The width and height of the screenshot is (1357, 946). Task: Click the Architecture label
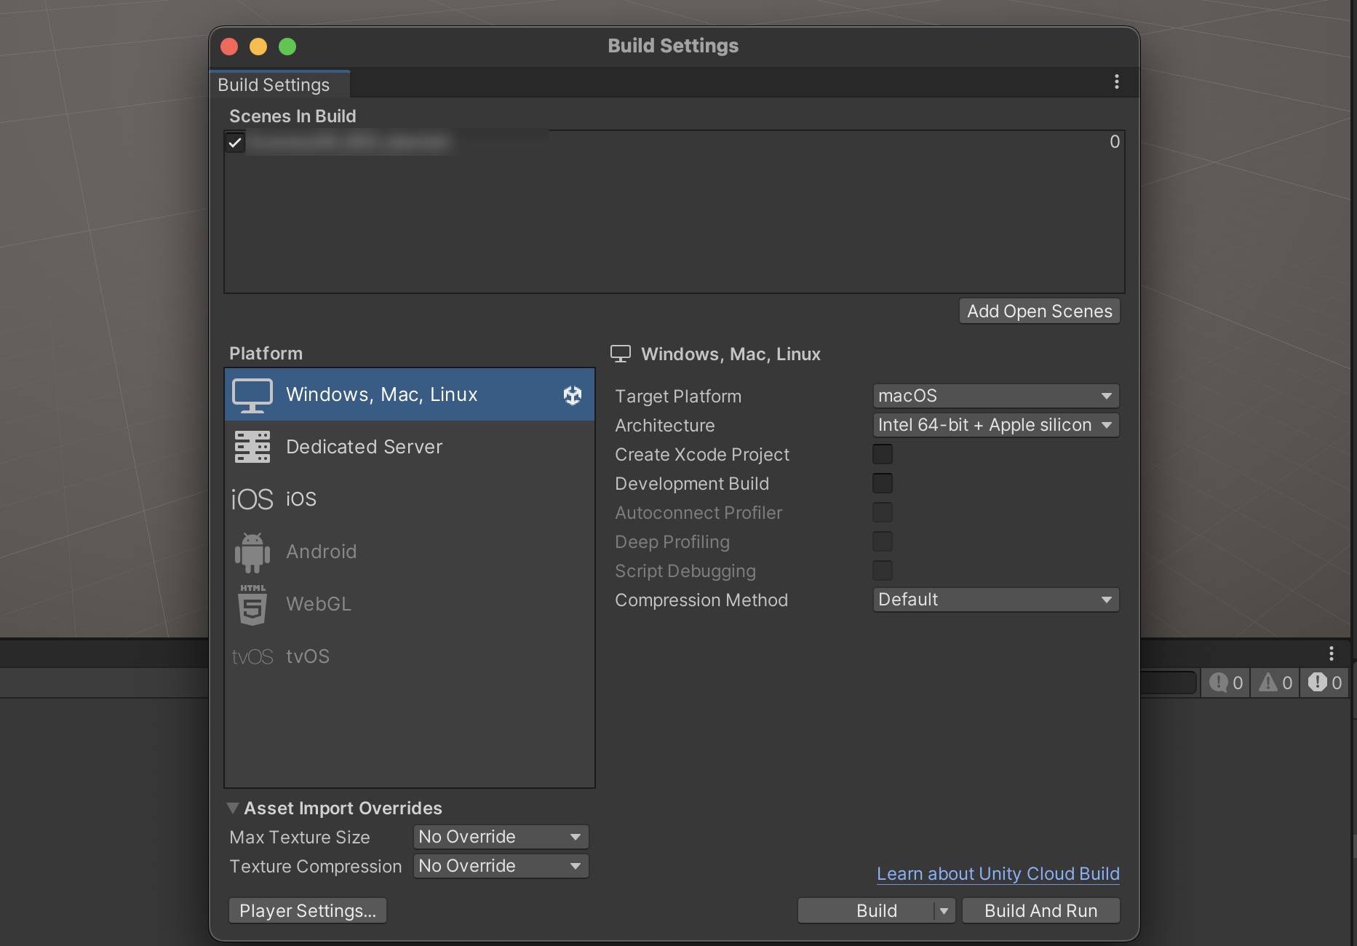tap(665, 426)
